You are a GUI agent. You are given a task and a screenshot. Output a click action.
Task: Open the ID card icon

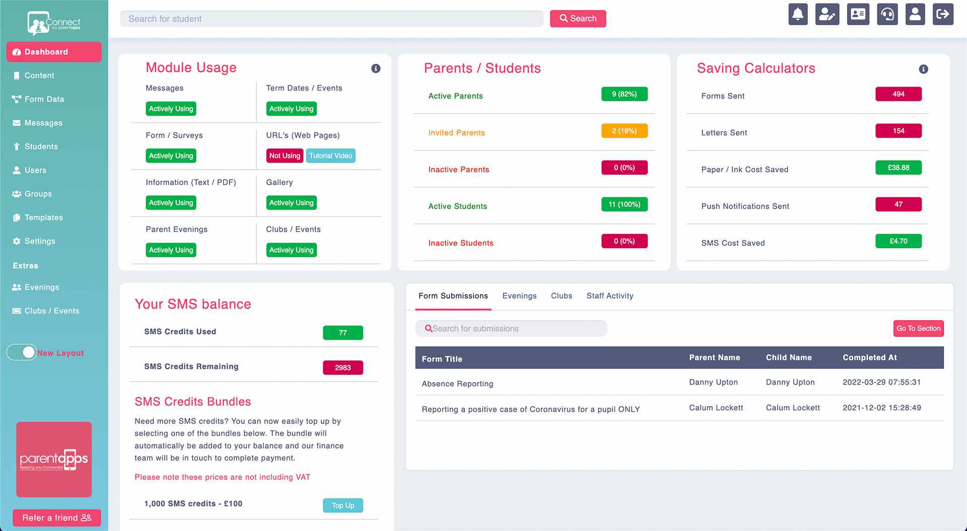(858, 14)
